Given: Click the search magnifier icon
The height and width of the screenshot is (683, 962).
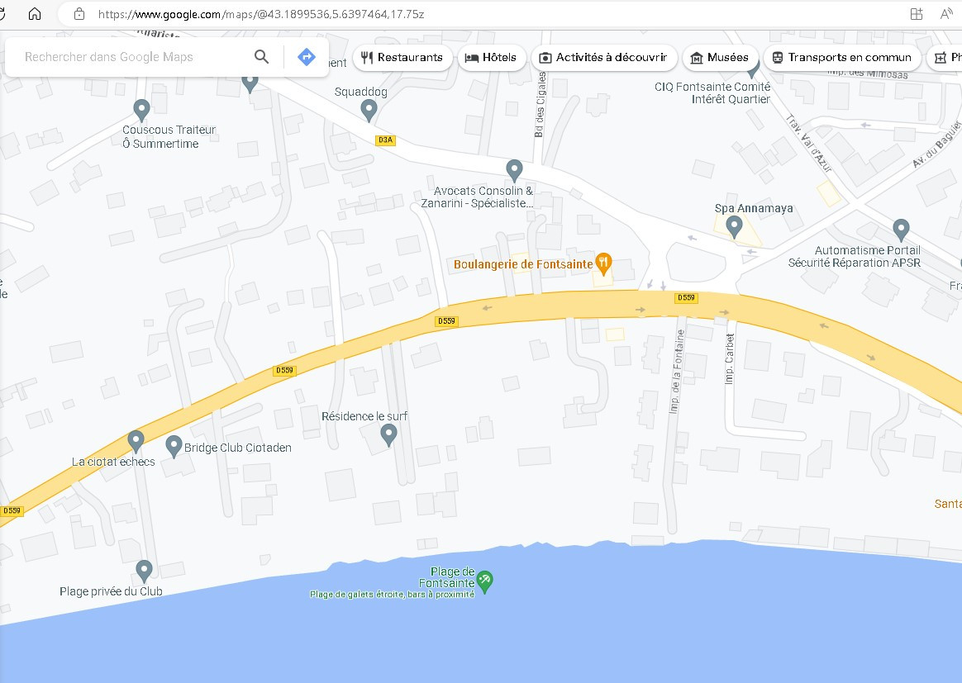Looking at the screenshot, I should [261, 57].
